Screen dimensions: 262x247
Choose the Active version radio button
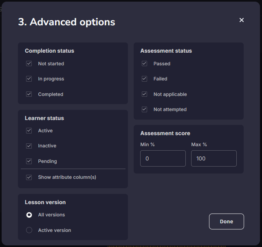(29, 230)
